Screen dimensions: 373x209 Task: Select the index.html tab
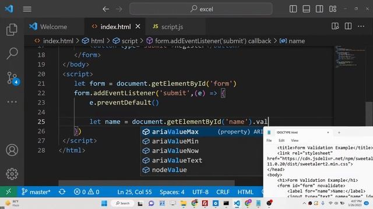(x=115, y=27)
